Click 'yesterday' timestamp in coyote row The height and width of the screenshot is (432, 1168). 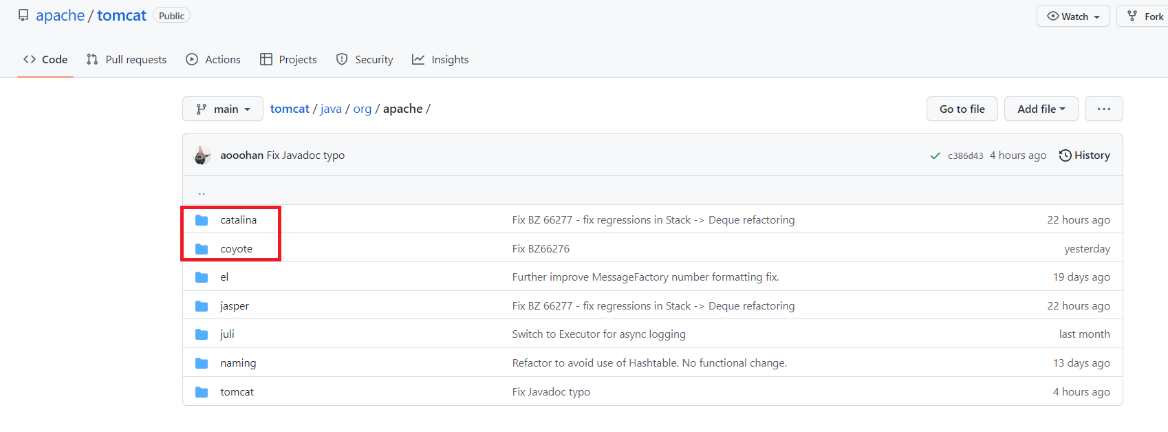[1087, 249]
